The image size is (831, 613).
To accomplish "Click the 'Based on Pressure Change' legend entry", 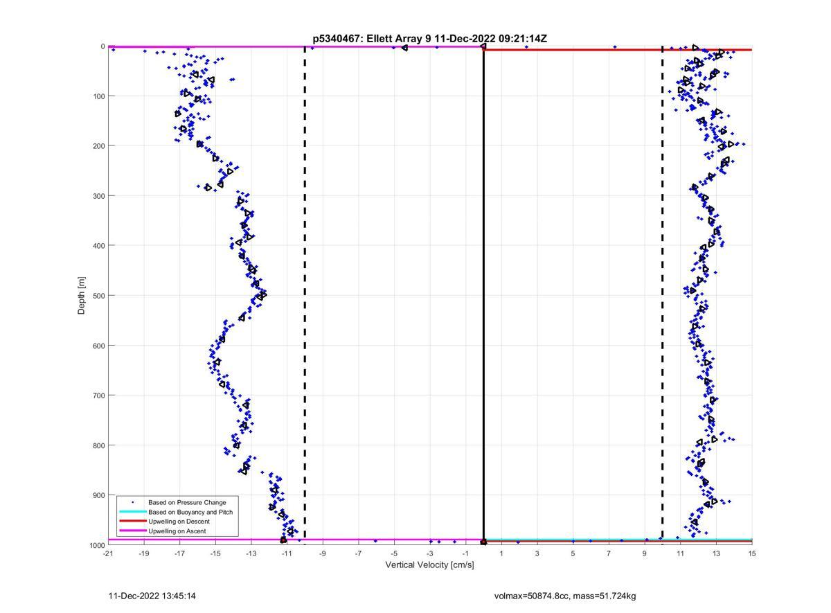I will coord(187,502).
